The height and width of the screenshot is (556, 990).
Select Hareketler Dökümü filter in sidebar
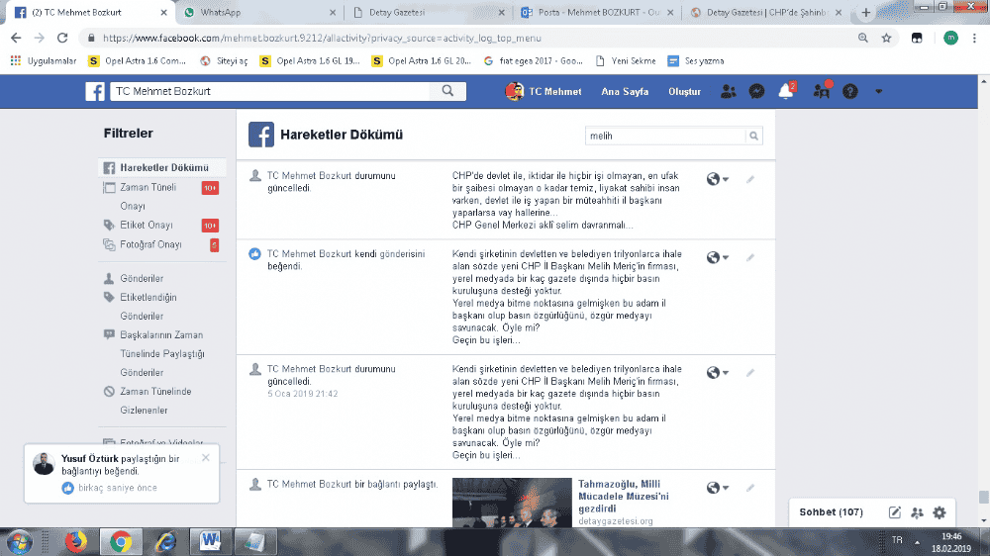(162, 167)
